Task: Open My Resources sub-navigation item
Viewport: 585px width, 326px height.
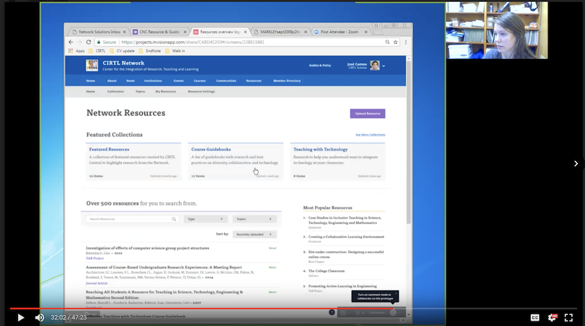Action: point(166,92)
